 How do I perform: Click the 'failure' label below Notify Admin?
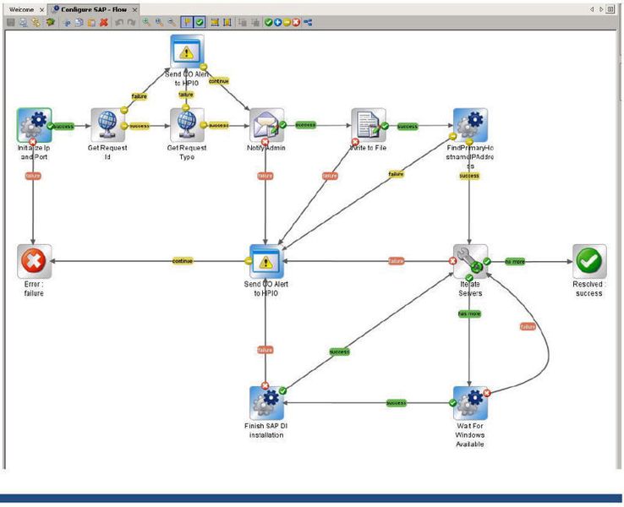tap(265, 176)
